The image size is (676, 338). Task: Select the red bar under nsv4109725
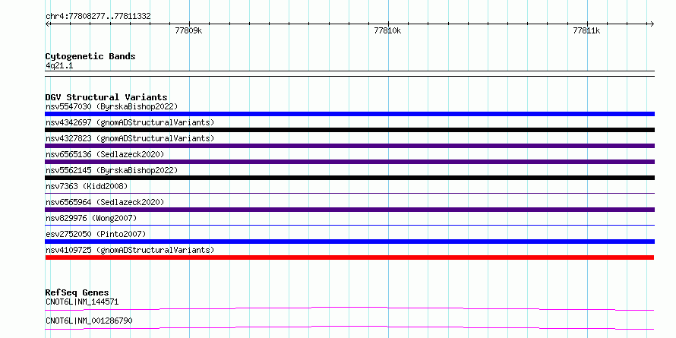click(x=349, y=257)
